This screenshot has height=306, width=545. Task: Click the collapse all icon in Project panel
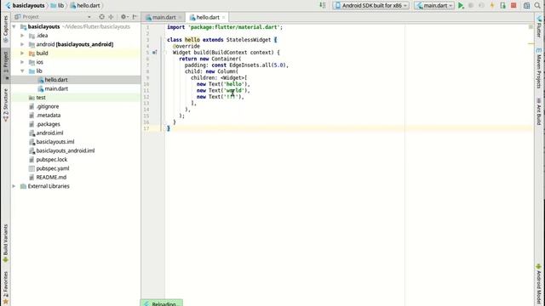111,17
